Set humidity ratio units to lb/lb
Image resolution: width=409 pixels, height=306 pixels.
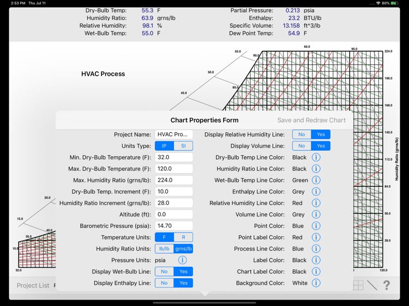[x=164, y=249]
